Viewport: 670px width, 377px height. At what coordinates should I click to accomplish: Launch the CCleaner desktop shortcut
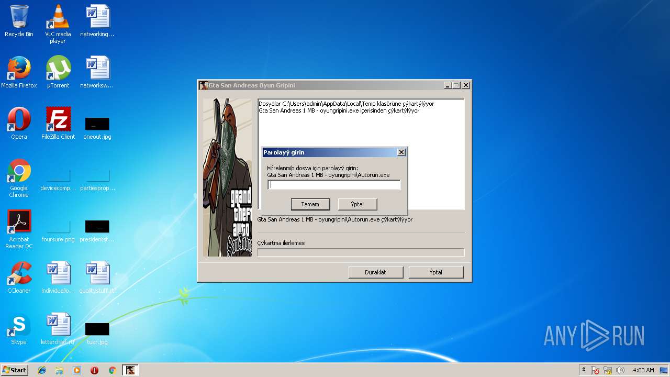point(19,278)
